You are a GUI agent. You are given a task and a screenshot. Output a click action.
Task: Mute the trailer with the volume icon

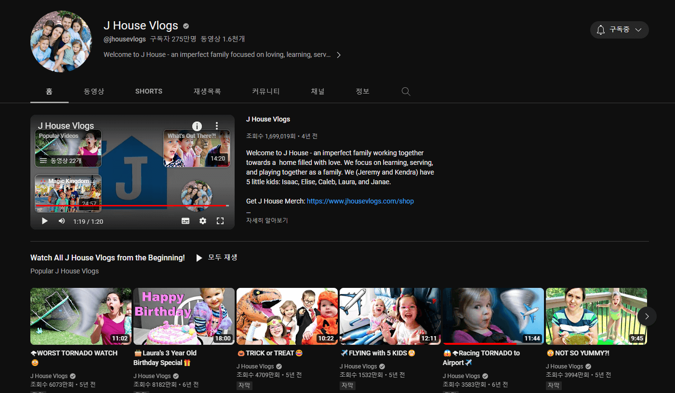click(x=62, y=221)
